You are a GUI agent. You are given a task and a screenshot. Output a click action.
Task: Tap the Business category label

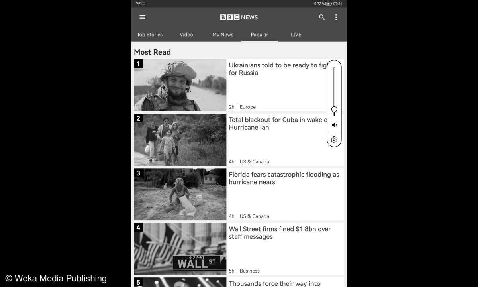250,271
